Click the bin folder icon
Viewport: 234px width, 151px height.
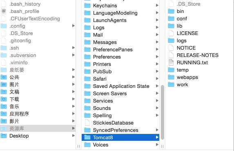coord(171,11)
